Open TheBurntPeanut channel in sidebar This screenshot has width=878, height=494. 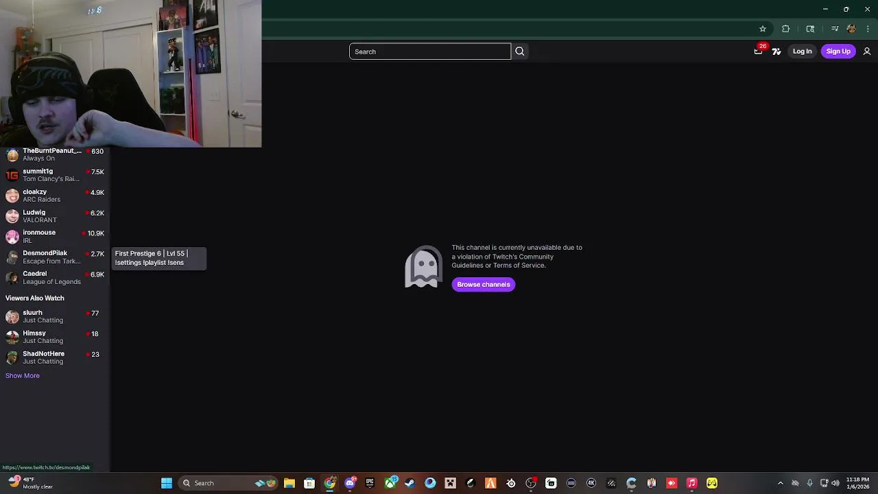(x=55, y=154)
